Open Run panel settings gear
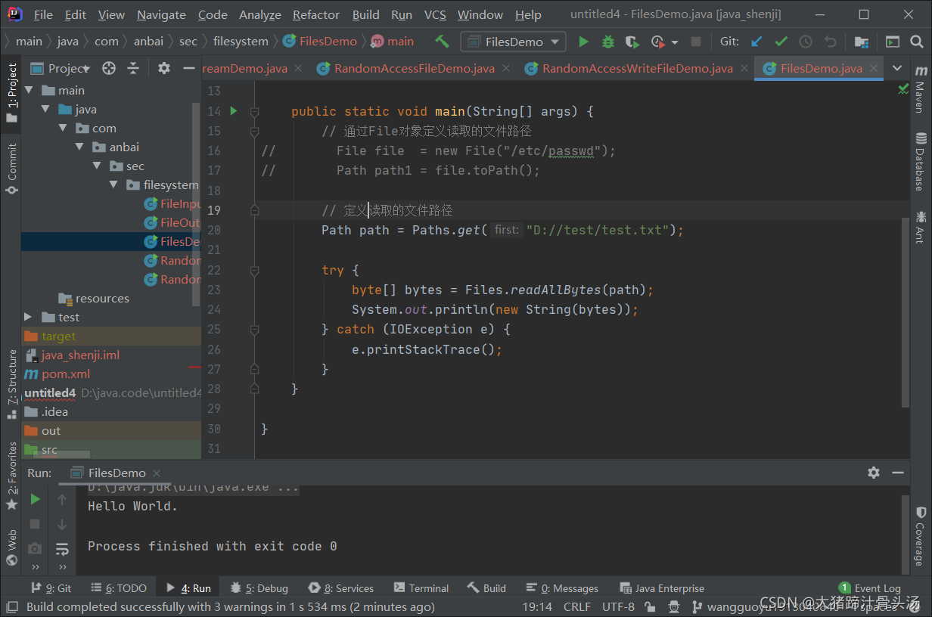This screenshot has height=617, width=932. (x=874, y=473)
